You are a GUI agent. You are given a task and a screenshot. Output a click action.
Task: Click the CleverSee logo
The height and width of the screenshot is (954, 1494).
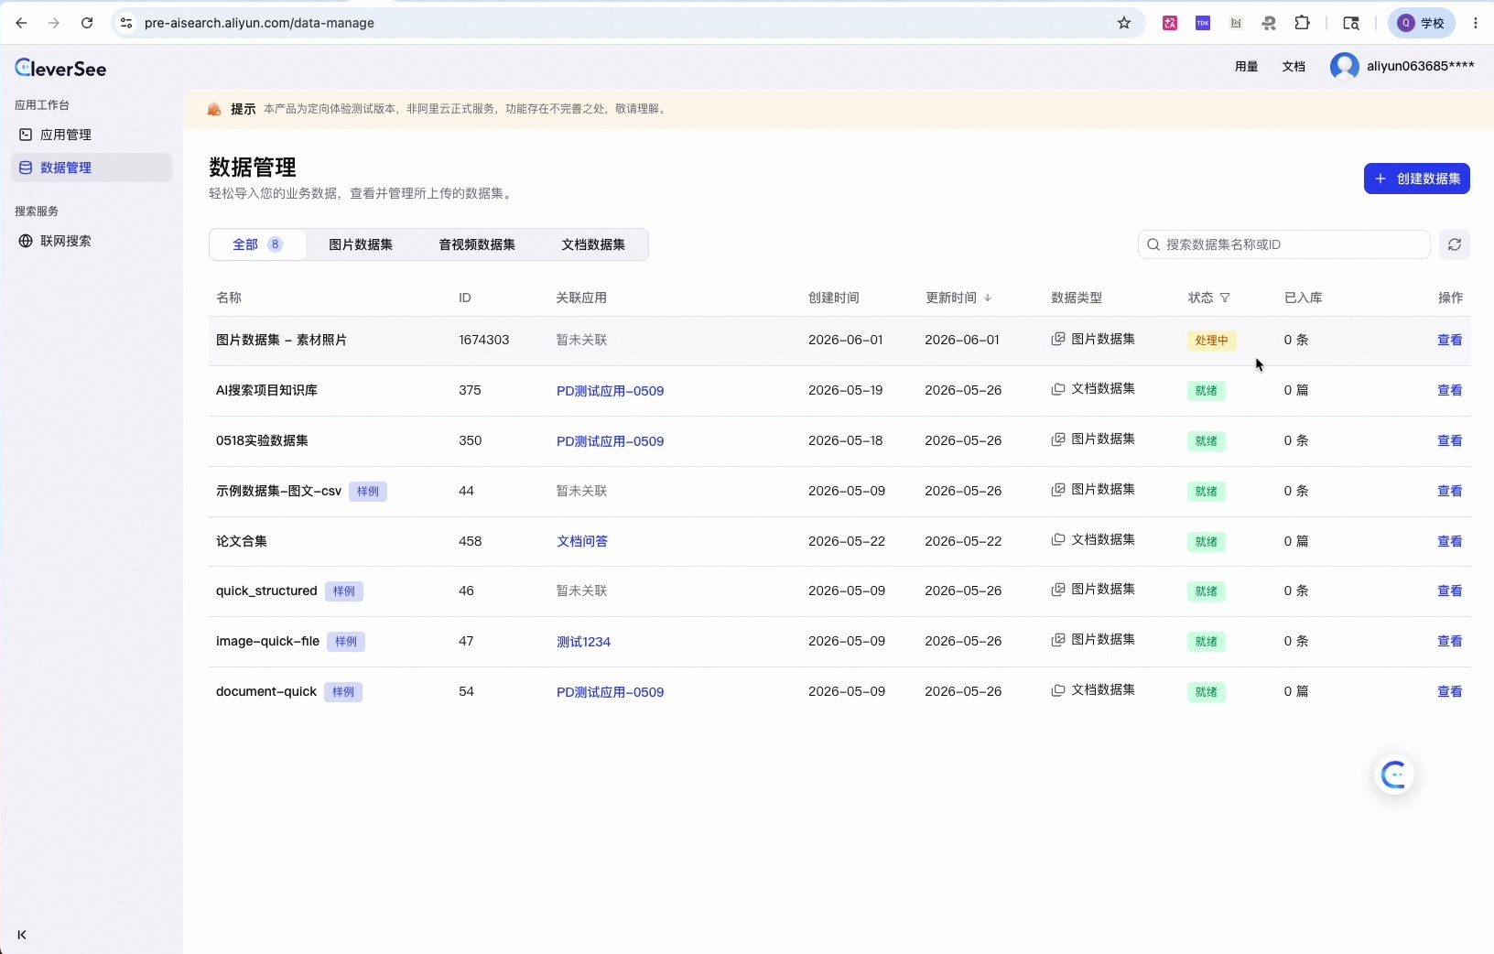[x=60, y=68]
